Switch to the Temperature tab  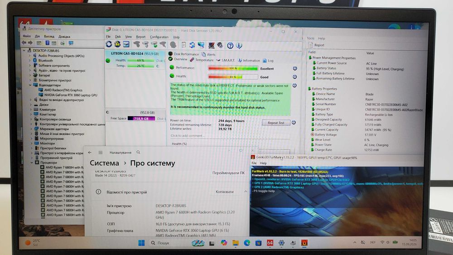click(202, 60)
